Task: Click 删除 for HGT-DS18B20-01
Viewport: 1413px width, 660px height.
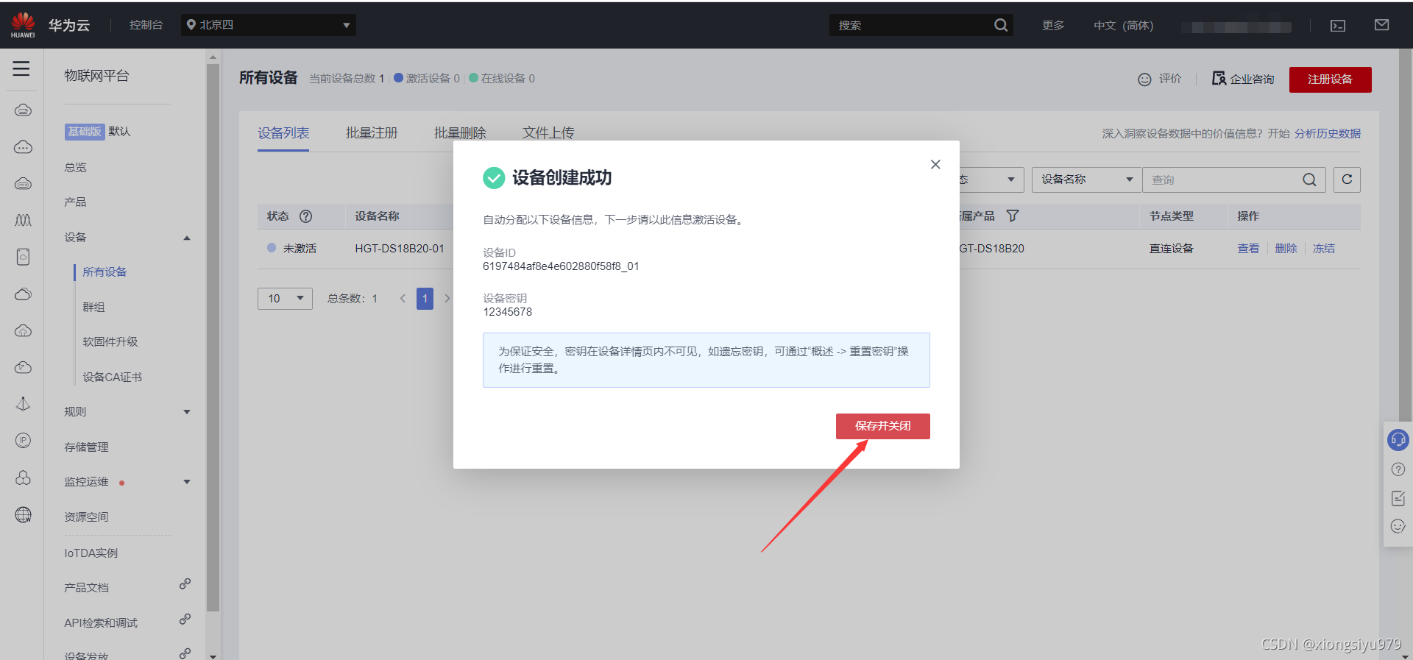Action: click(x=1286, y=249)
